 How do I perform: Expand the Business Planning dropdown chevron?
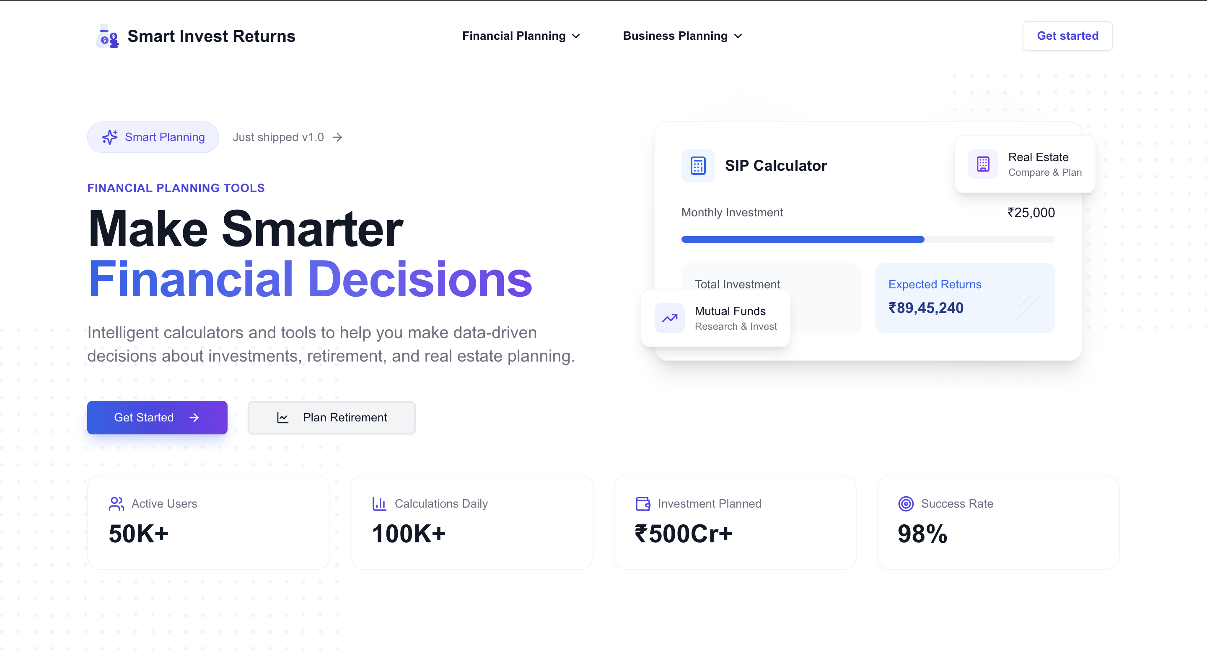tap(738, 36)
